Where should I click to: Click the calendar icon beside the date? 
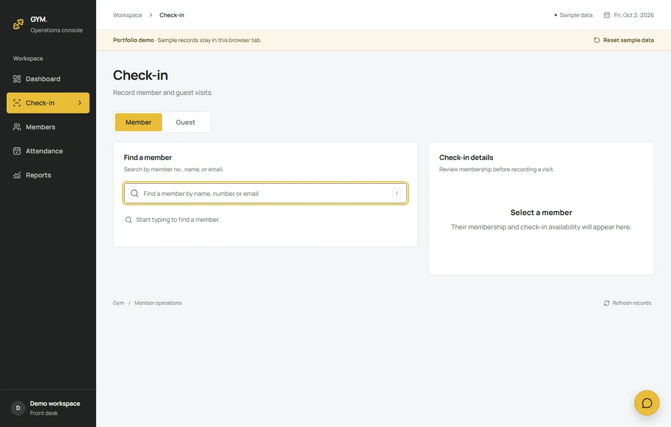point(607,15)
